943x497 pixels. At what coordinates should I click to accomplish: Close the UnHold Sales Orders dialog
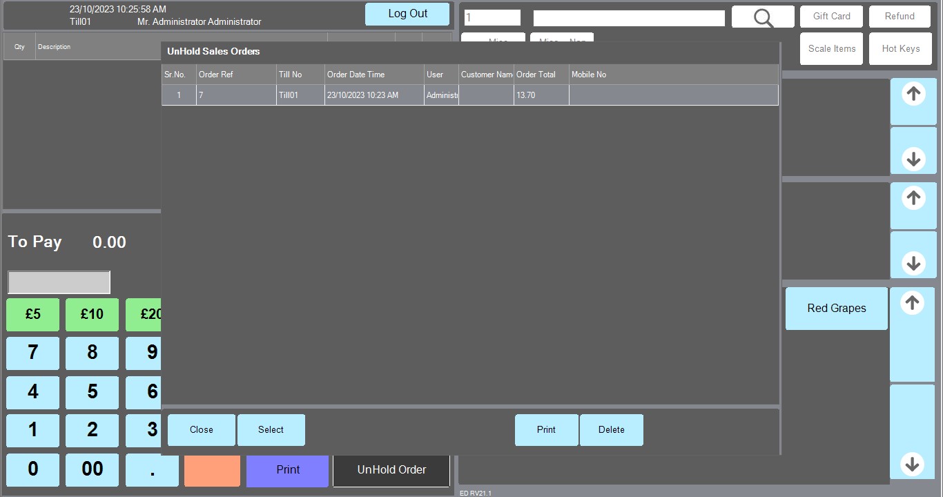[x=202, y=430]
